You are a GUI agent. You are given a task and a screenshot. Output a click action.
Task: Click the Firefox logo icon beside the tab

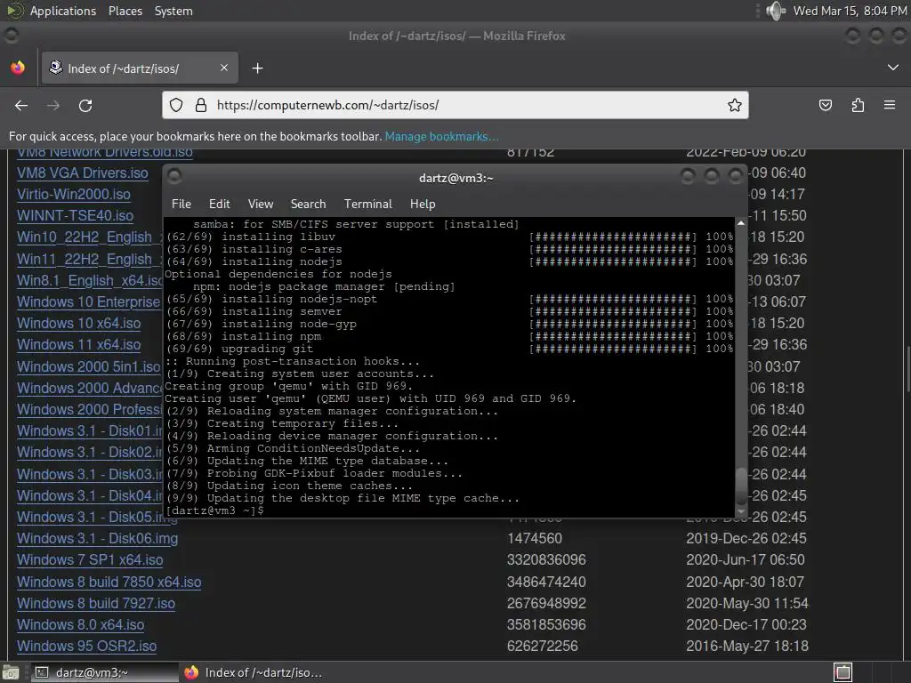pos(18,68)
